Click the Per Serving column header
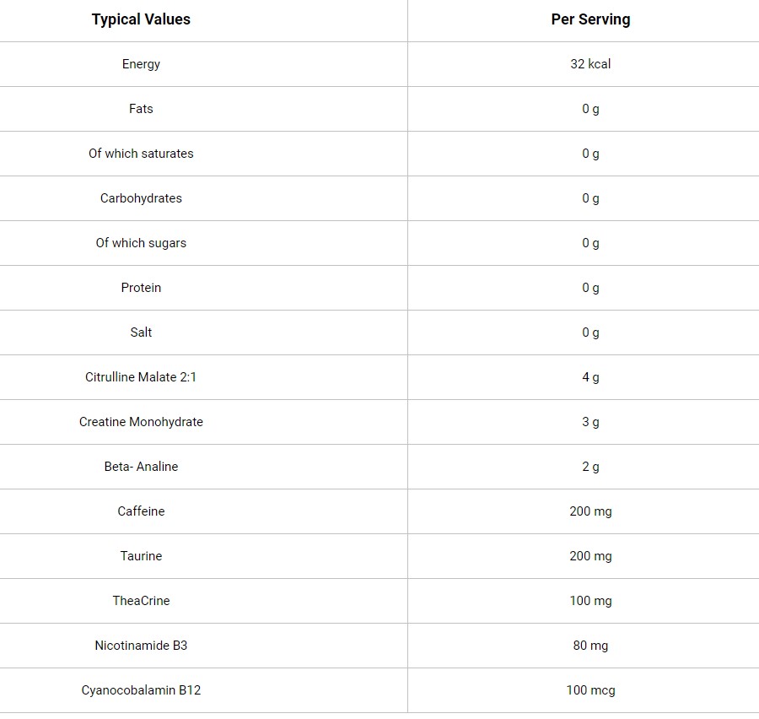Screen dimensions: 759x719 pos(590,19)
